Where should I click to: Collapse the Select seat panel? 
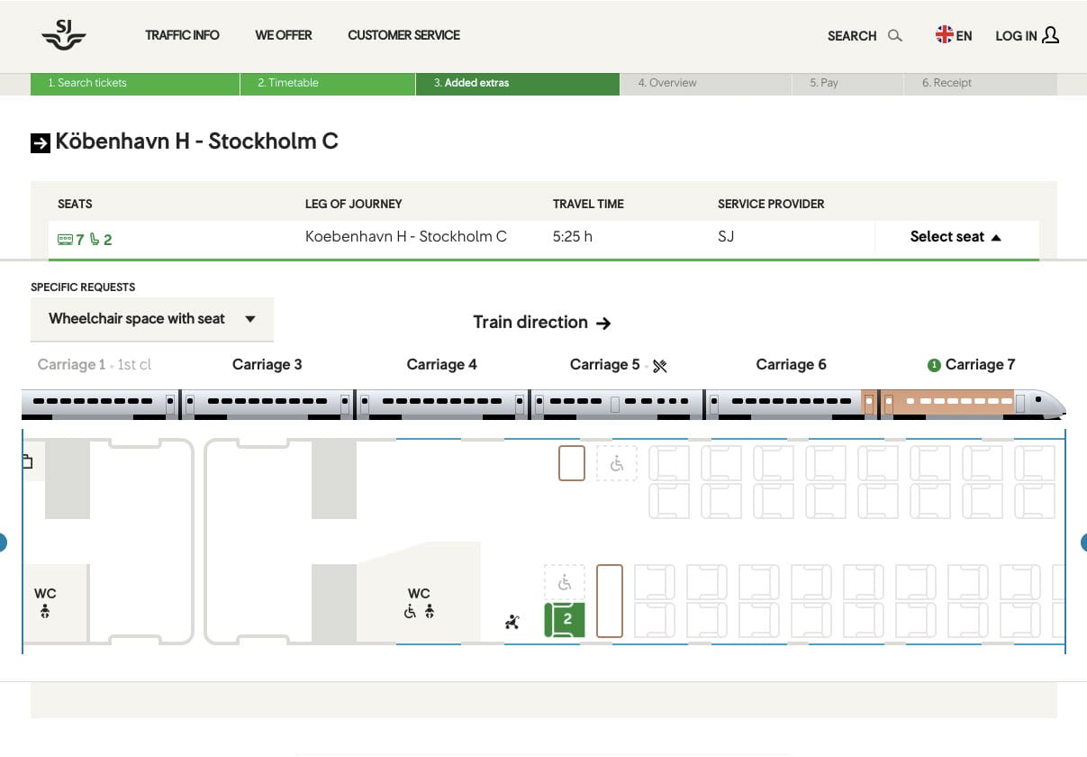tap(955, 236)
